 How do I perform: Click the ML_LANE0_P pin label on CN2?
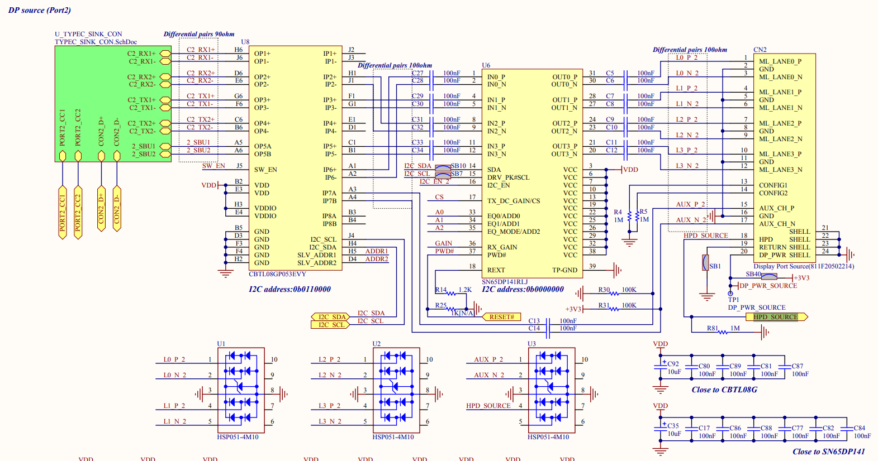pos(780,61)
